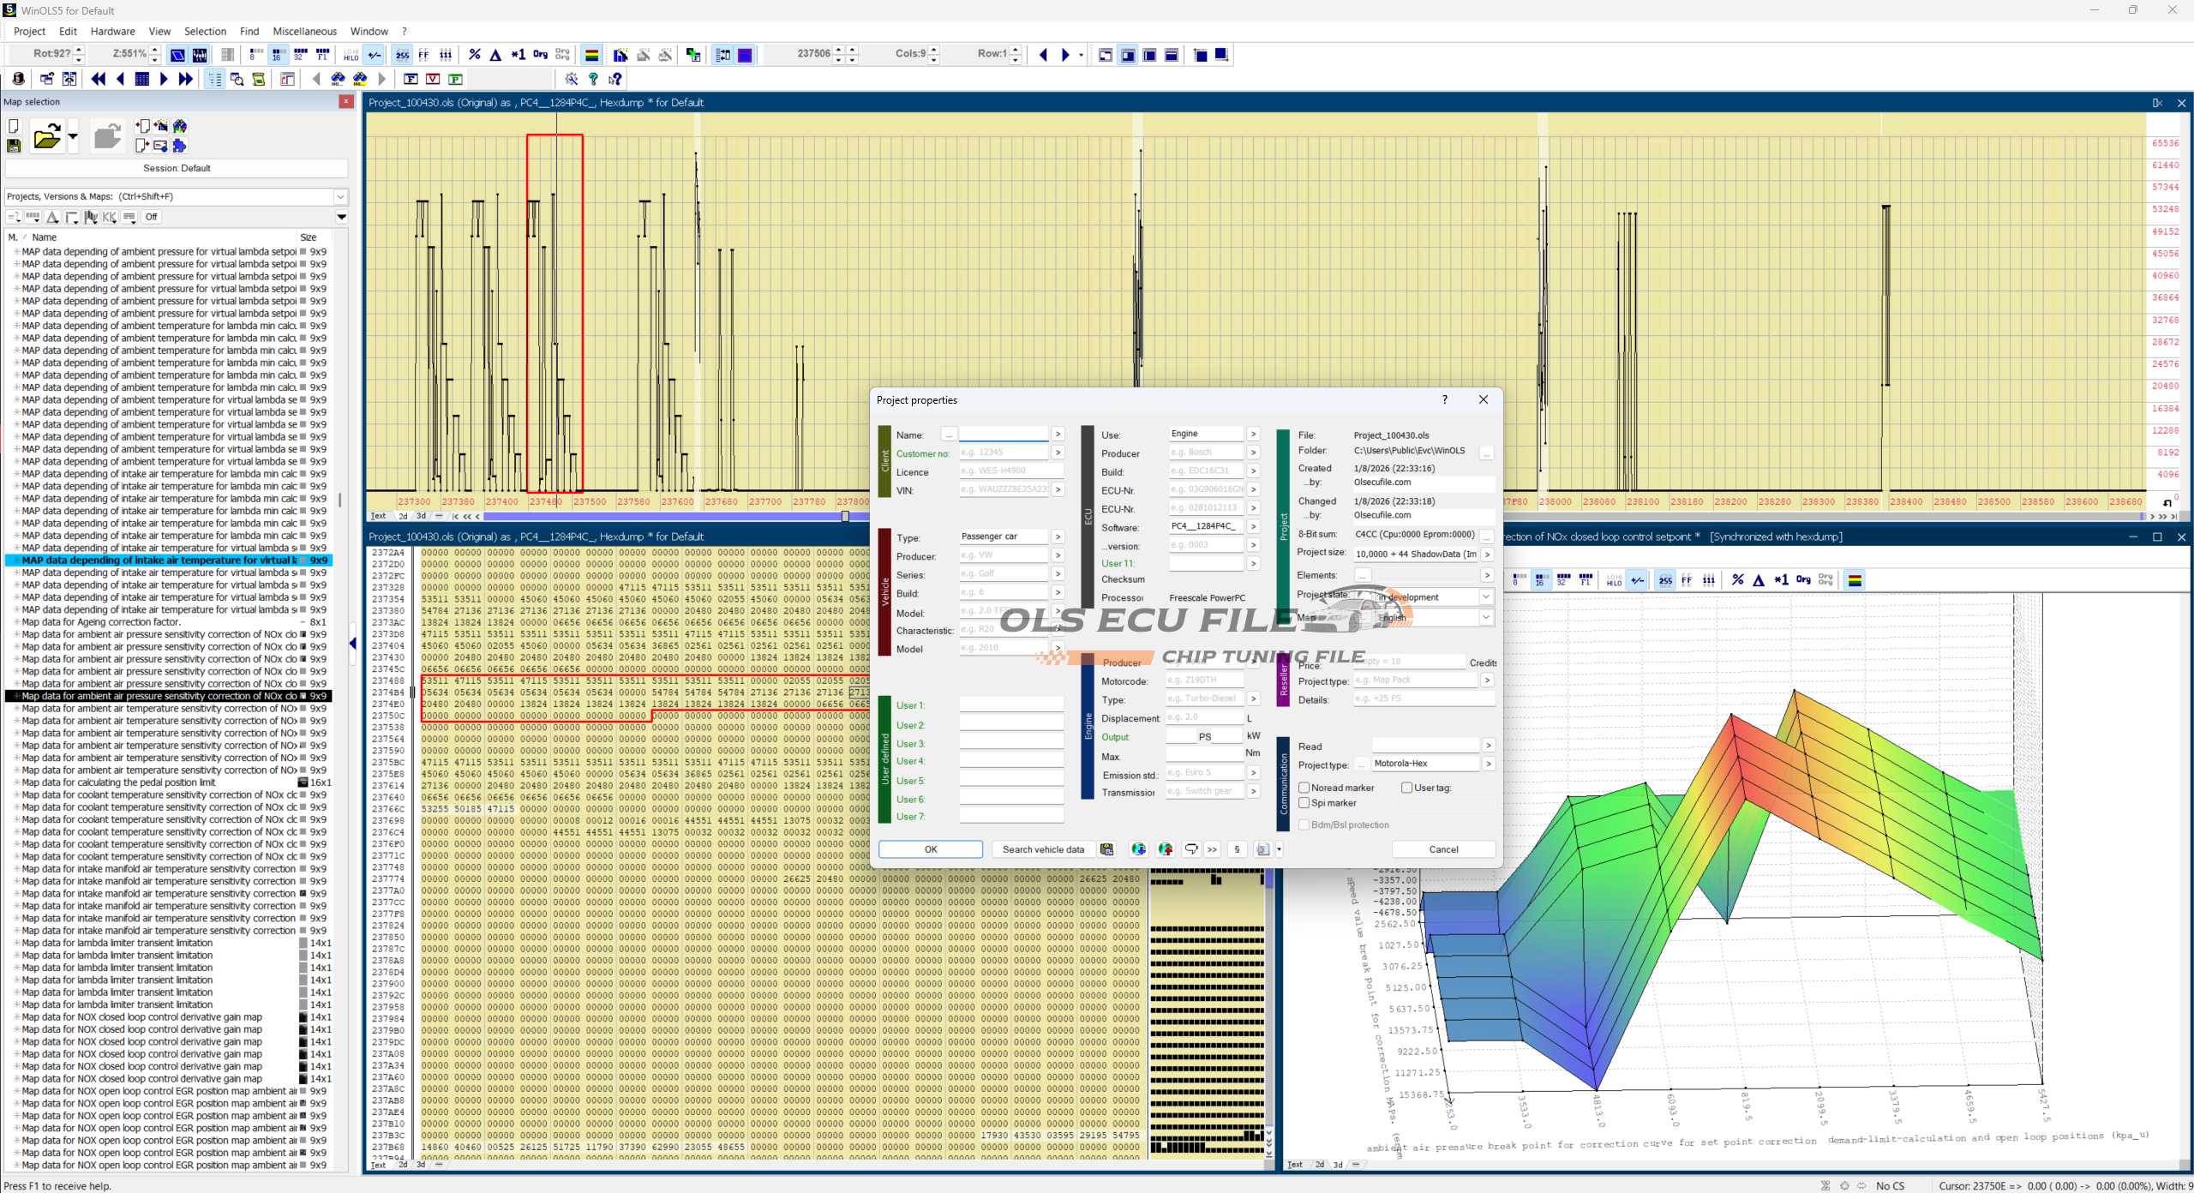Open the Project state dropdown
This screenshot has width=2194, height=1193.
point(1486,597)
